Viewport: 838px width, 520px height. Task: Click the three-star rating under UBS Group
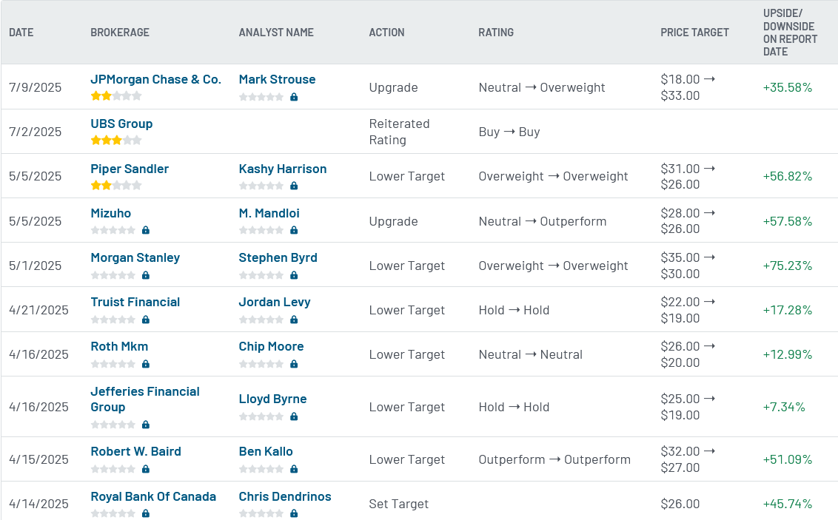116,141
